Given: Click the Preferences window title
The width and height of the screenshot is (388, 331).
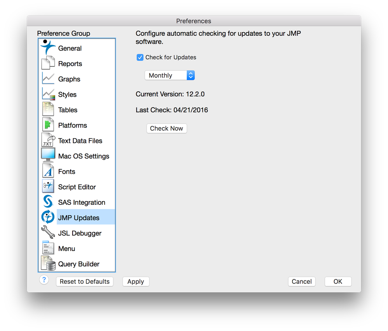Looking at the screenshot, I should point(194,21).
